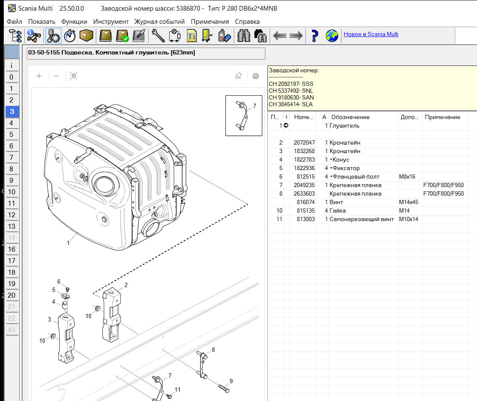Open the chassis structure tree icon
The image size is (477, 401).
tap(15, 36)
